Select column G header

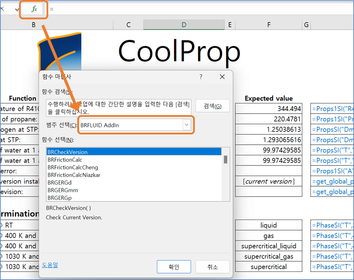[x=306, y=25]
